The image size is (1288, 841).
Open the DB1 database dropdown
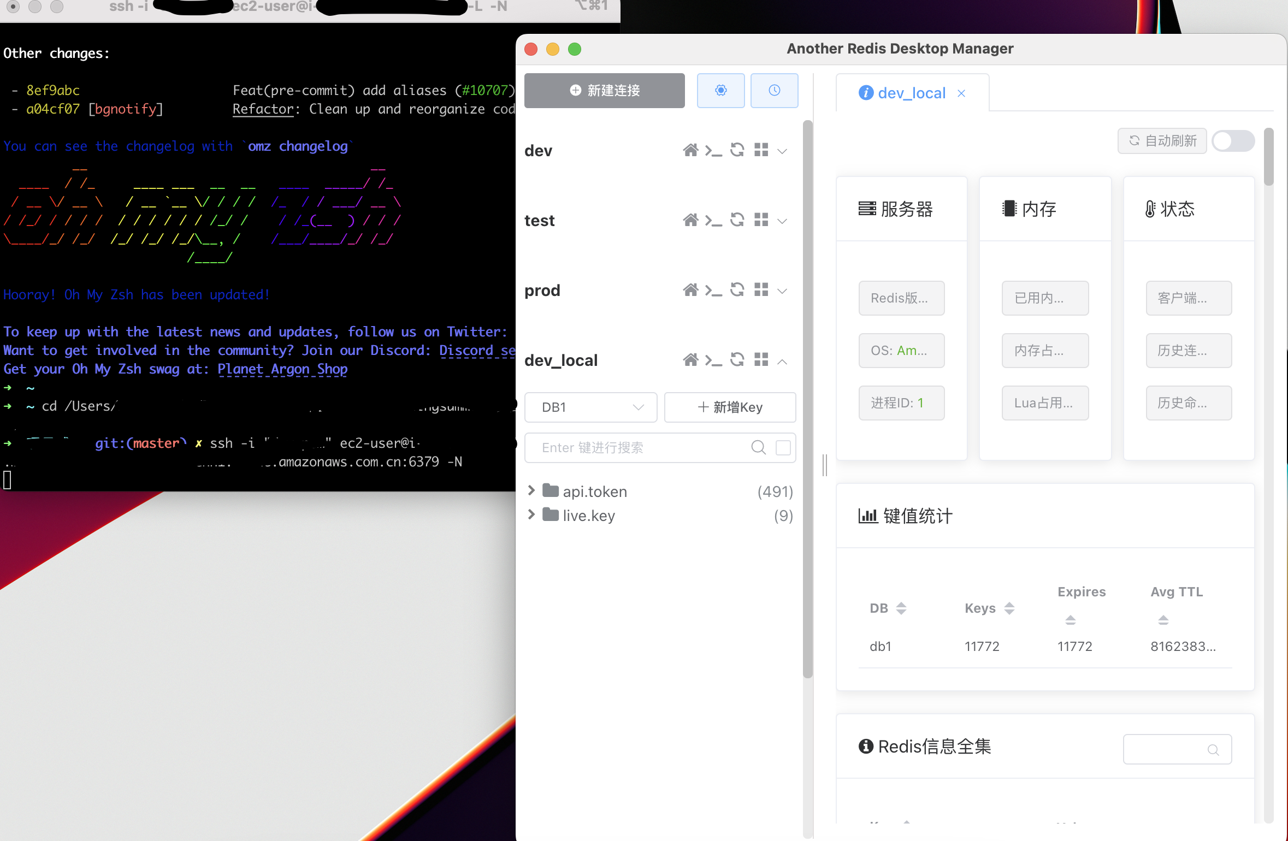pyautogui.click(x=590, y=407)
